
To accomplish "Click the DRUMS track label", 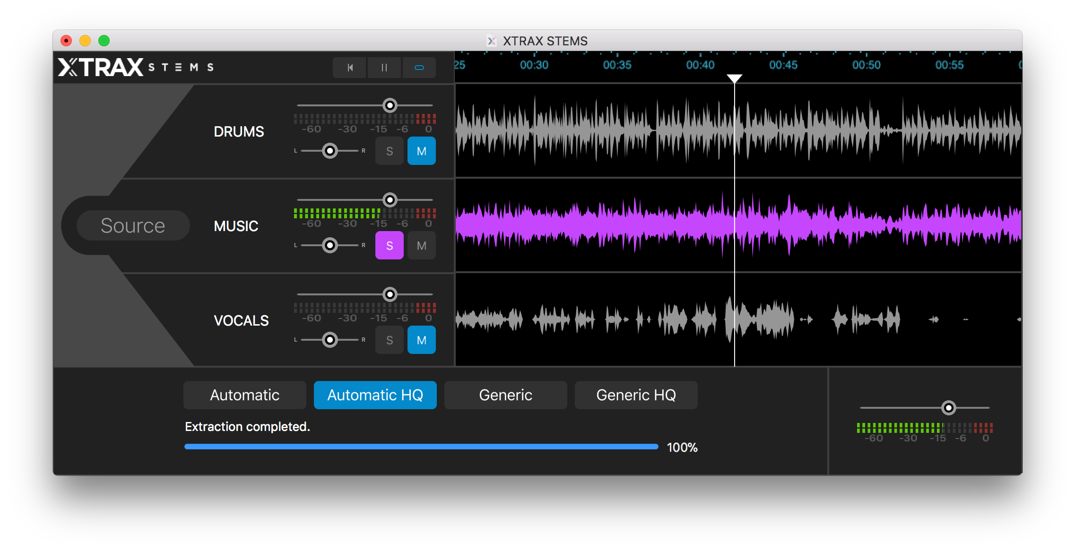I will tap(239, 132).
